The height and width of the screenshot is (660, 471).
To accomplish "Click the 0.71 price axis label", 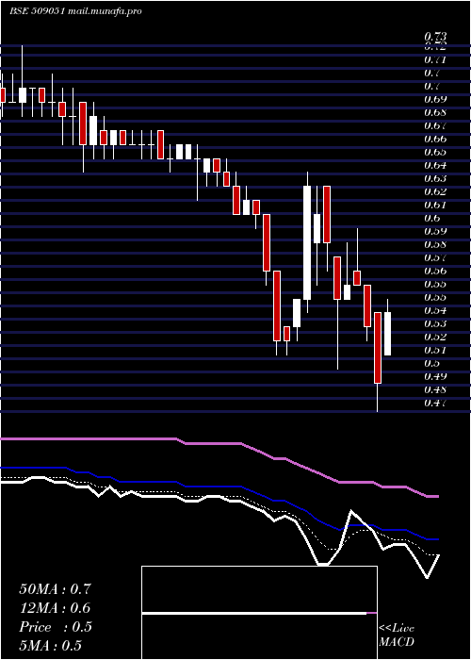I will tap(435, 59).
